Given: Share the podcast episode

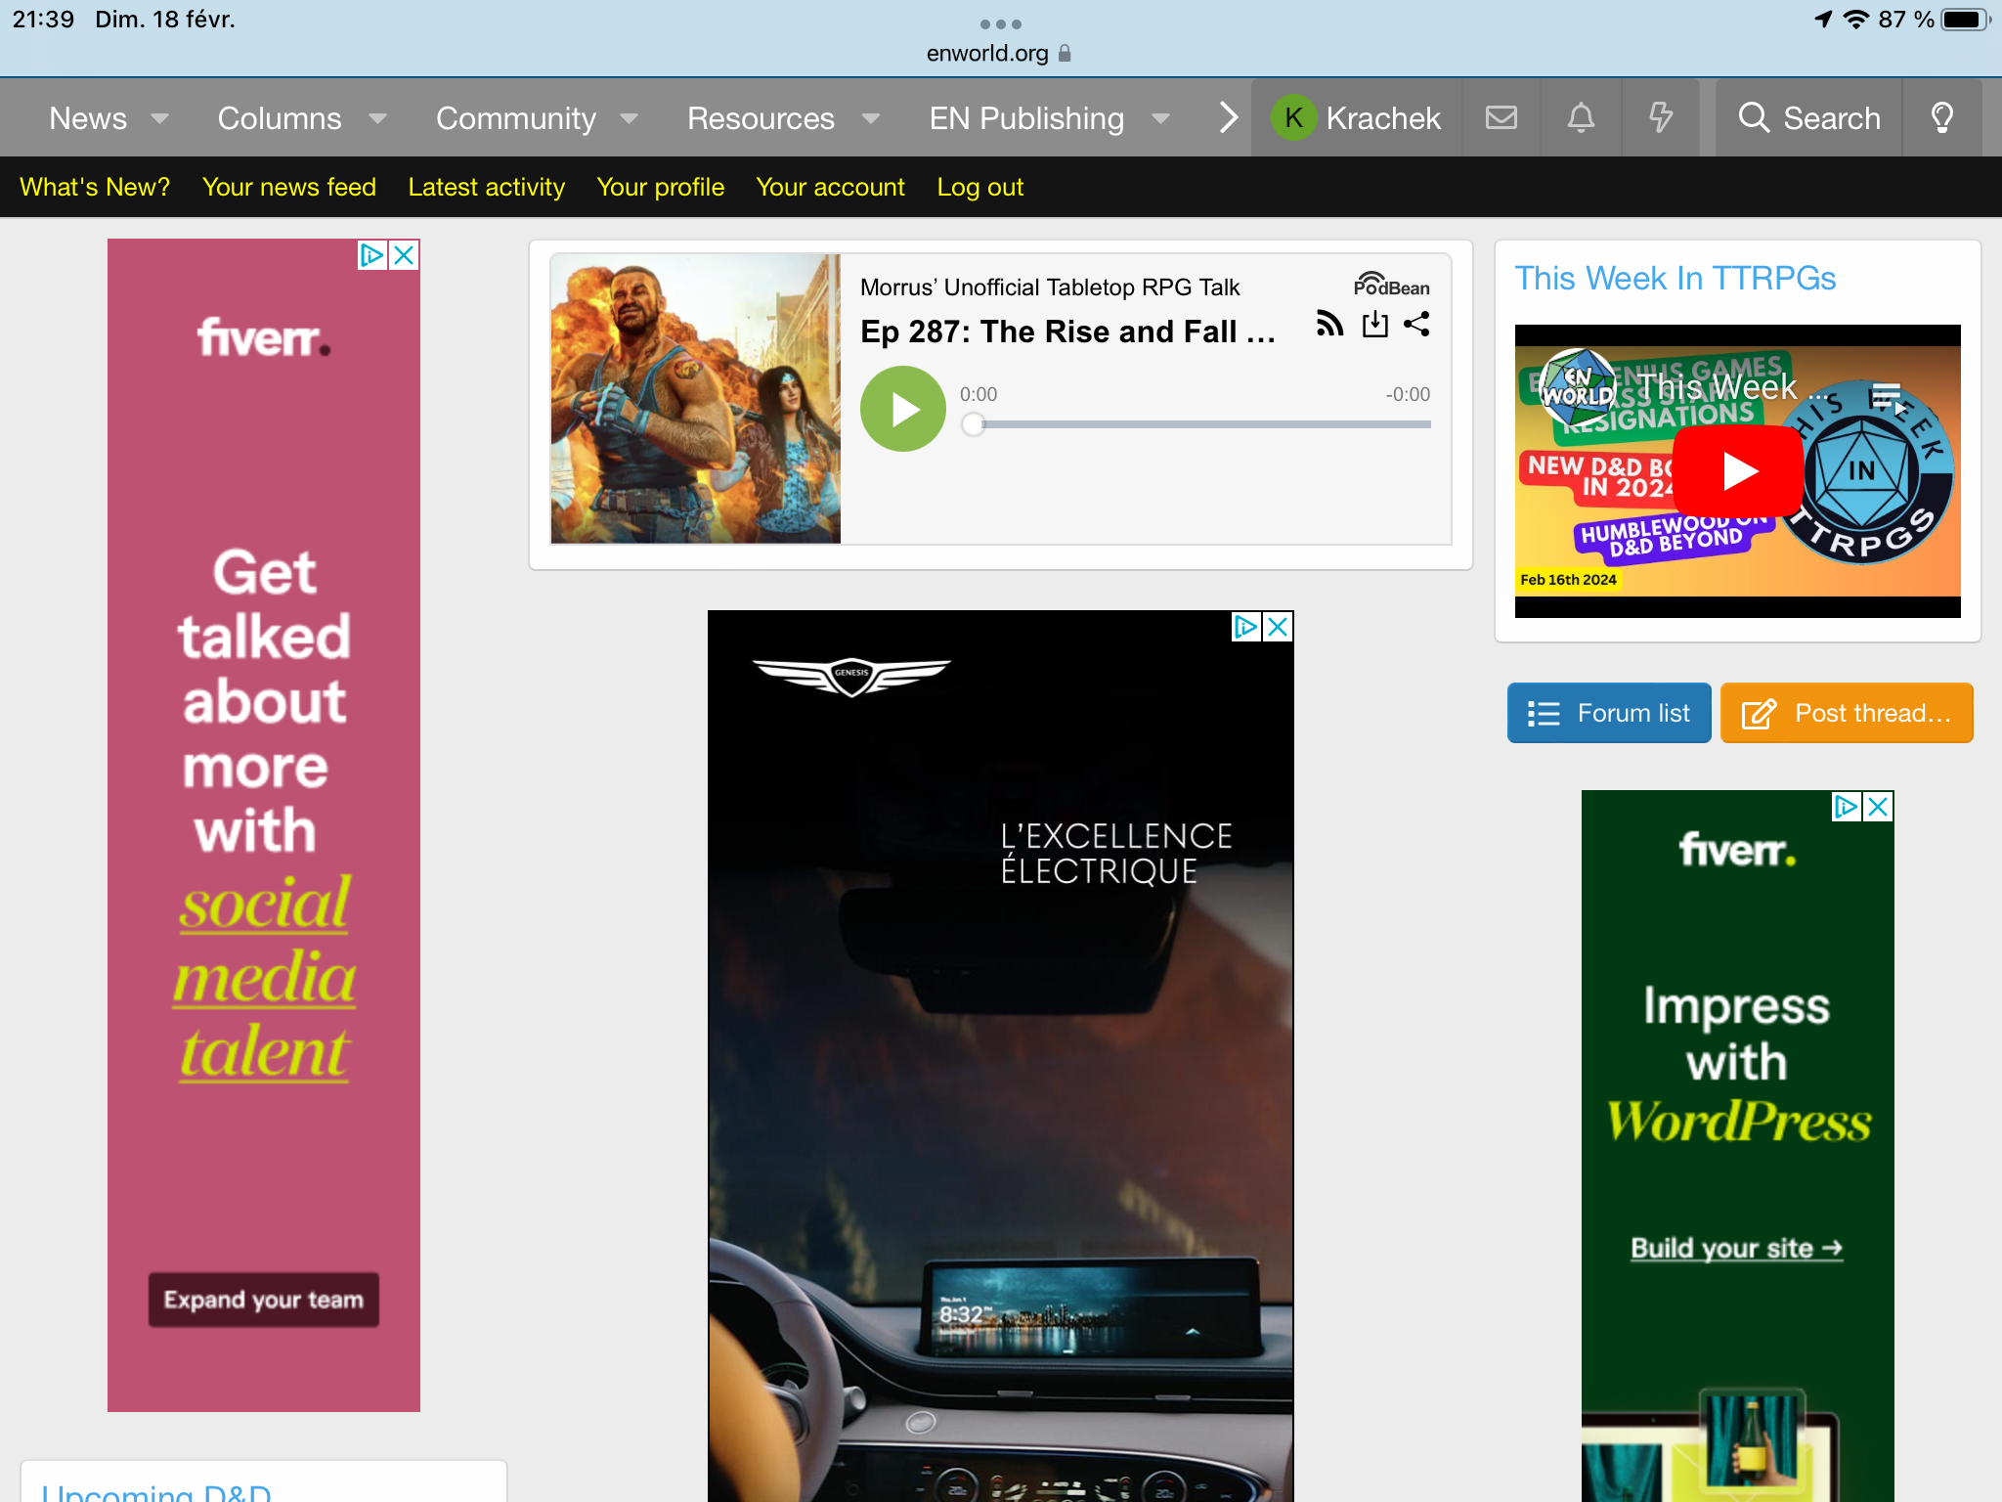Looking at the screenshot, I should pyautogui.click(x=1416, y=324).
